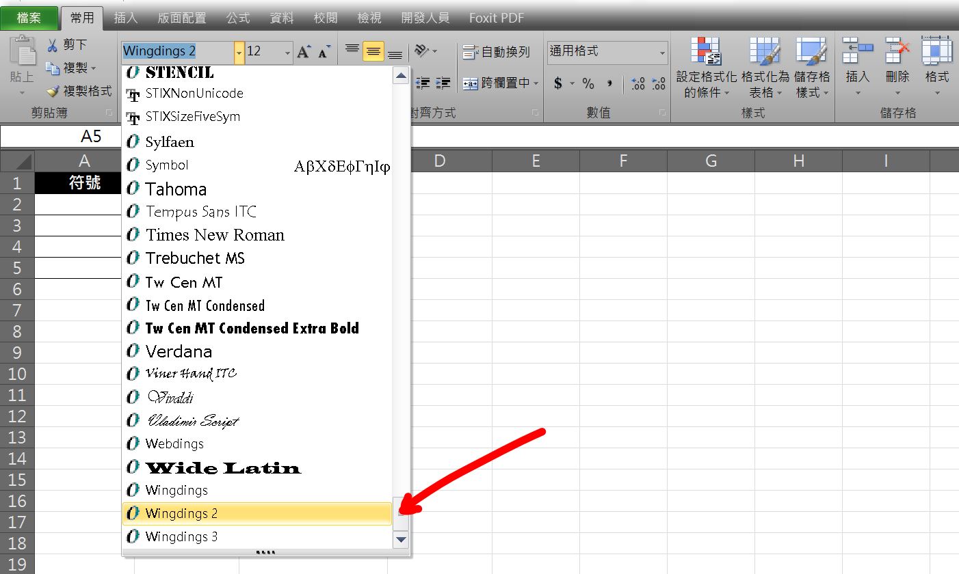Viewport: 959px width, 574px height.
Task: Align text to top of cell
Action: point(352,51)
